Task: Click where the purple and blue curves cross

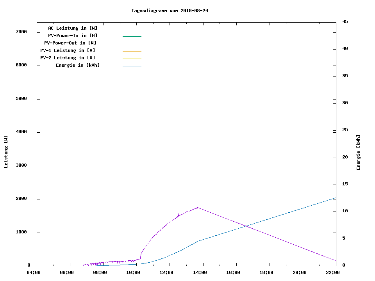Action: [246, 226]
